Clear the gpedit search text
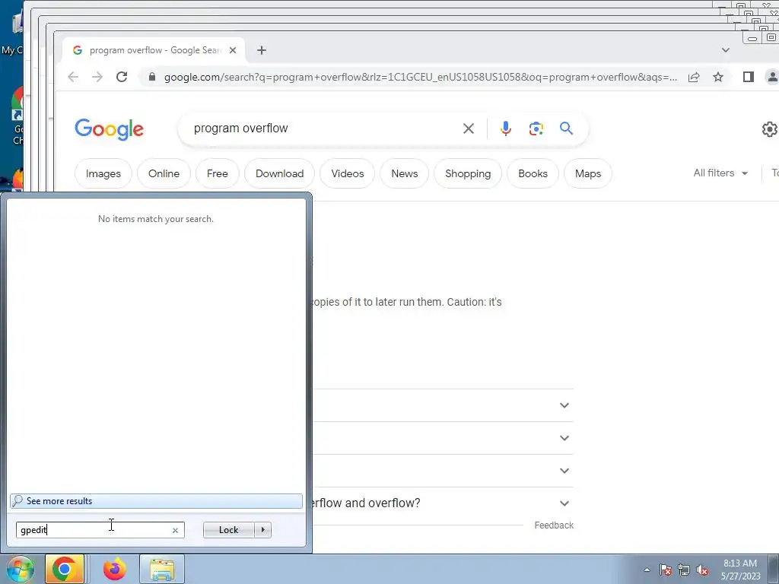This screenshot has height=584, width=779. pos(175,530)
